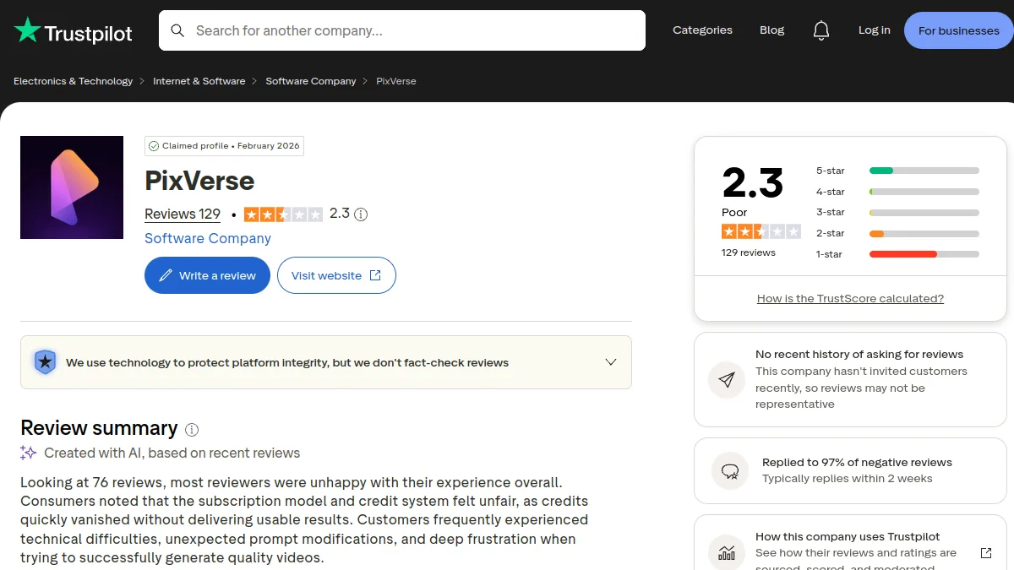Click the For businesses button

point(959,30)
